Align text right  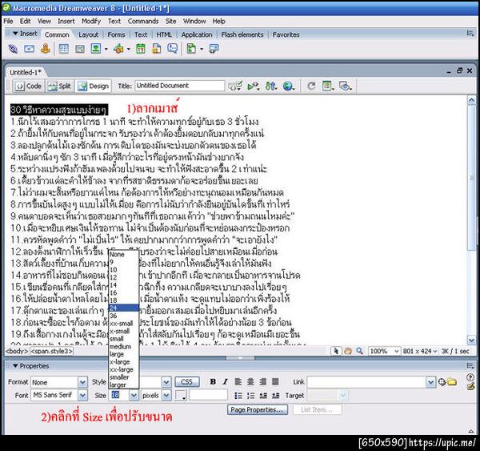point(262,382)
